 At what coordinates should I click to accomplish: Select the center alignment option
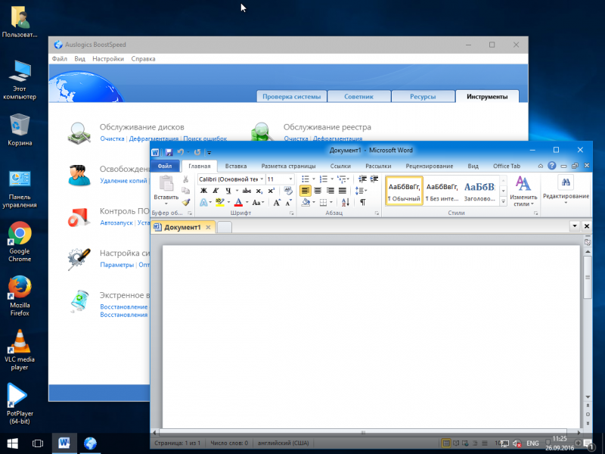318,191
